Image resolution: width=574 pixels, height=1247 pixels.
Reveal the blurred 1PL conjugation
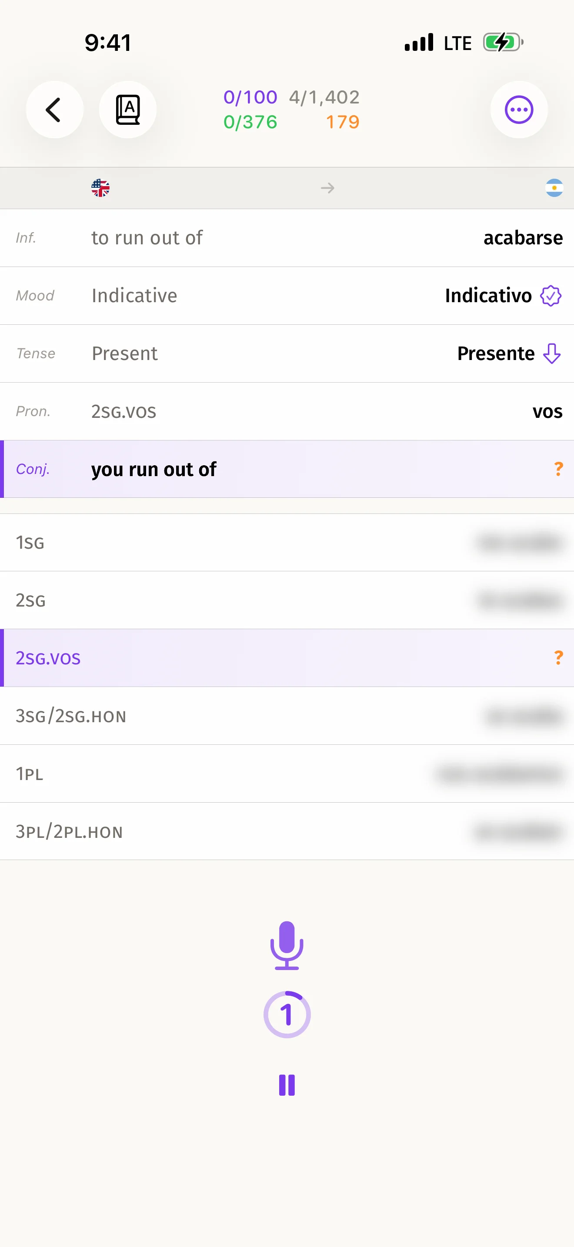500,774
